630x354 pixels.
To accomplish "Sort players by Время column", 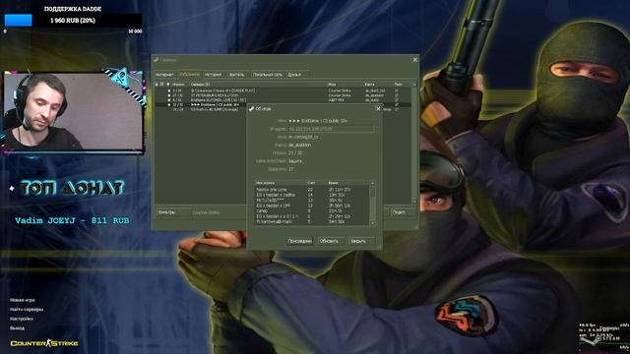I will [347, 183].
